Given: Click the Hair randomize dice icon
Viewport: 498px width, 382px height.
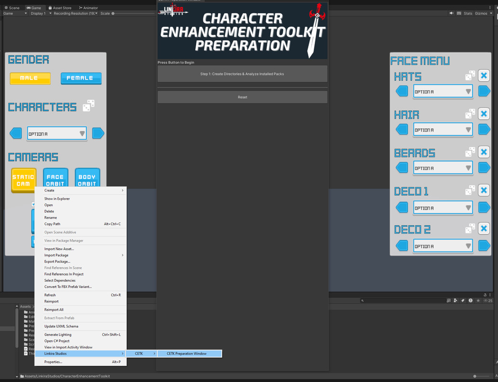Looking at the screenshot, I should tap(470, 114).
